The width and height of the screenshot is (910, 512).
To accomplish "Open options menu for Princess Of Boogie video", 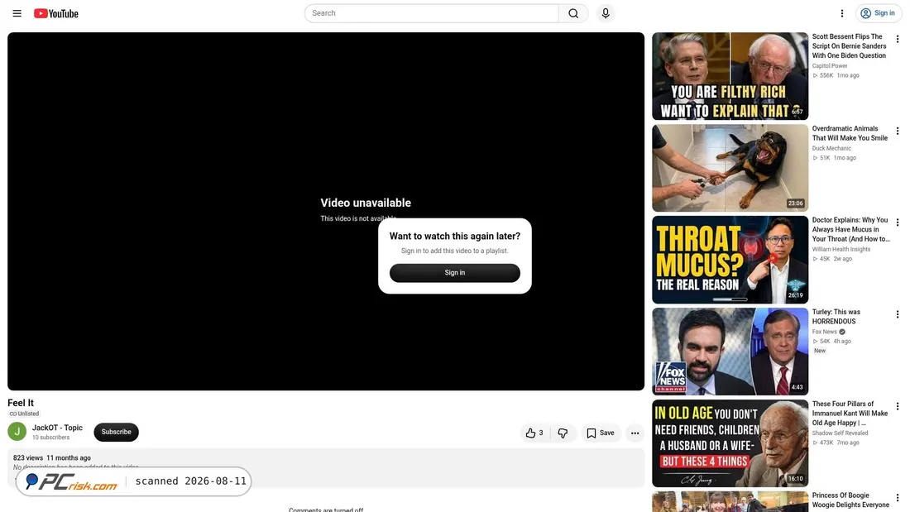I will tap(898, 498).
